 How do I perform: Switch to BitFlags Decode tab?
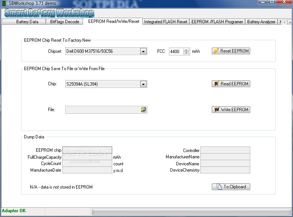coord(64,22)
